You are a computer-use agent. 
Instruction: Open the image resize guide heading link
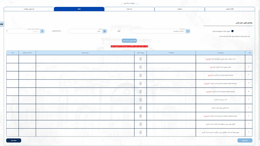coord(244,23)
